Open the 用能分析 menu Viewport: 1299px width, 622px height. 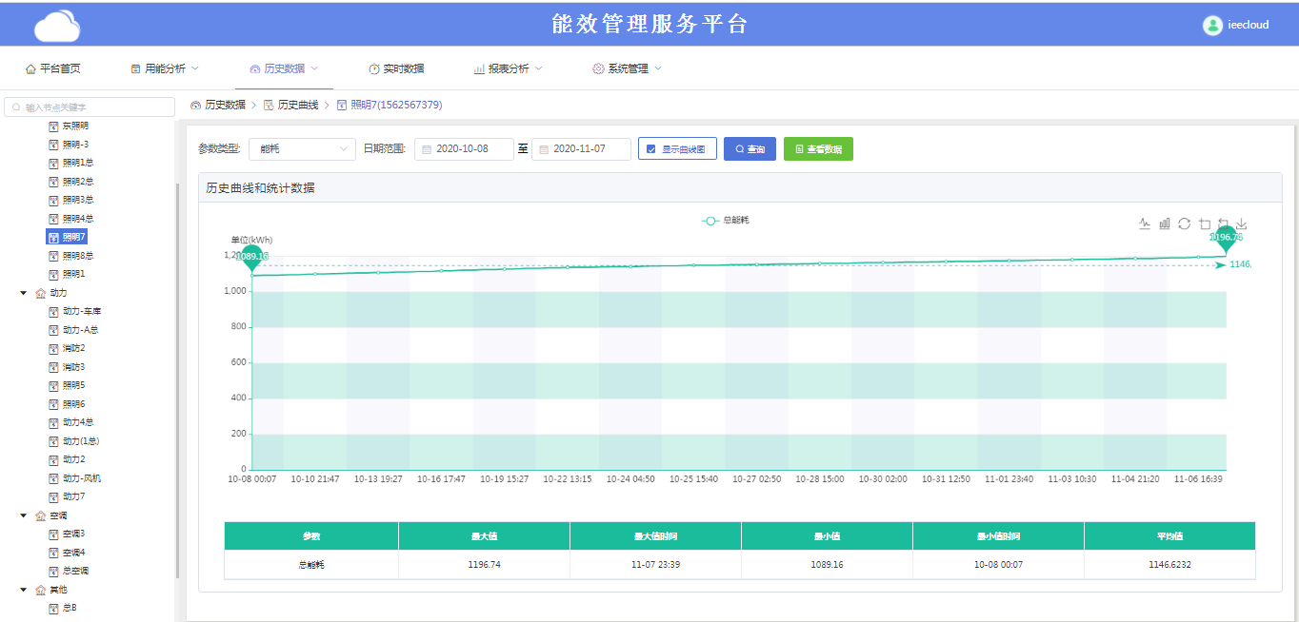[165, 68]
